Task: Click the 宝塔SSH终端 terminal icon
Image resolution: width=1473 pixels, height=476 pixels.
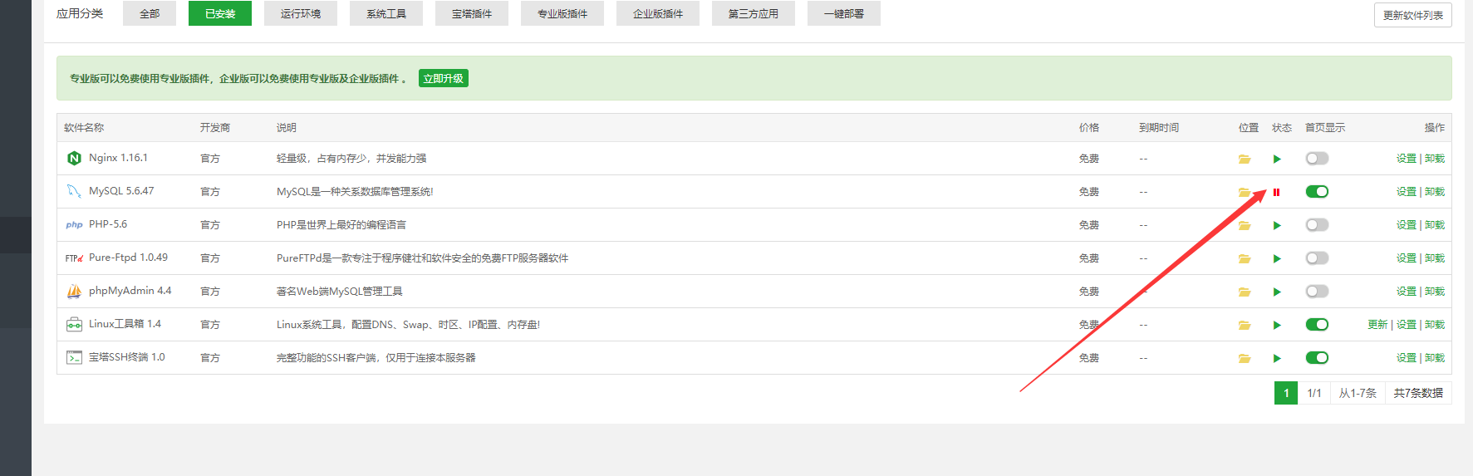Action: click(74, 357)
